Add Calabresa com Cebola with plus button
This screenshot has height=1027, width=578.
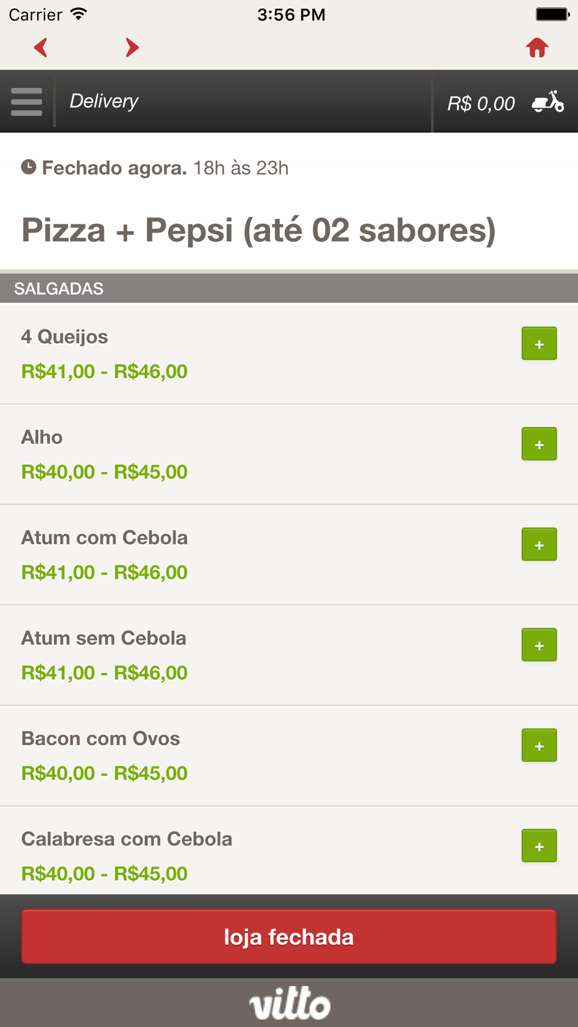(x=539, y=846)
